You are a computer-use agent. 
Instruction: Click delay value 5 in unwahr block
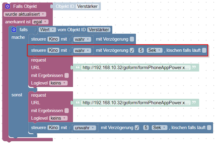point(146,128)
